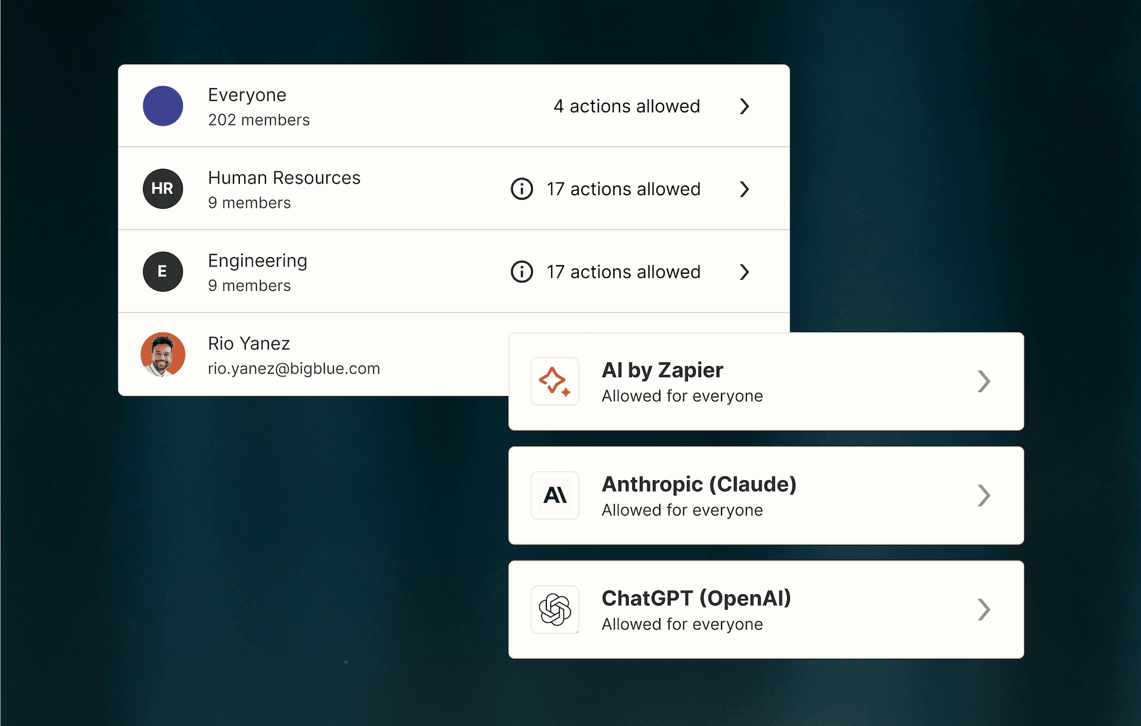Click the HR group avatar icon

click(x=163, y=189)
